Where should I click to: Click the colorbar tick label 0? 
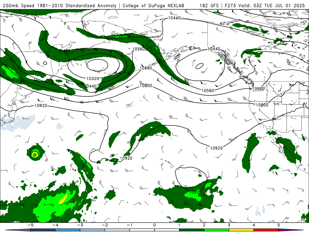tap(154, 225)
